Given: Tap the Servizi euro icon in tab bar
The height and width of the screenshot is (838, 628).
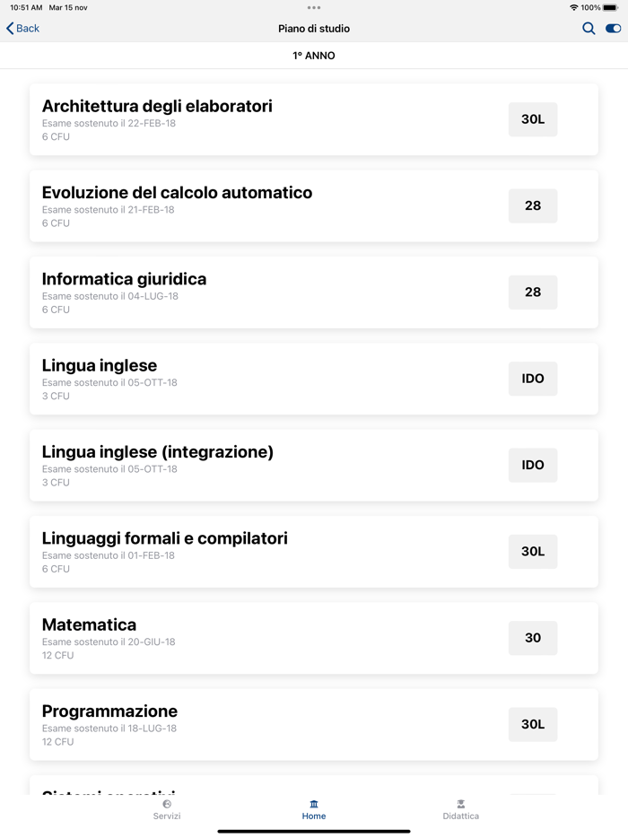Looking at the screenshot, I should tap(167, 805).
